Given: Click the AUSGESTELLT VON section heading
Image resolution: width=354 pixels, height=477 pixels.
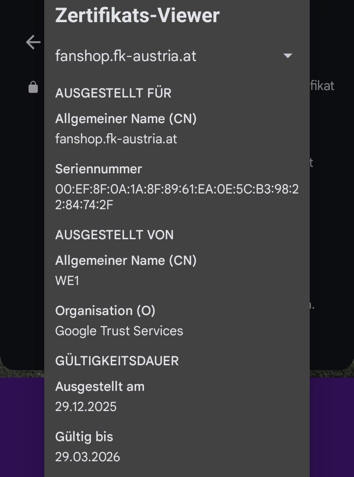Looking at the screenshot, I should point(114,235).
